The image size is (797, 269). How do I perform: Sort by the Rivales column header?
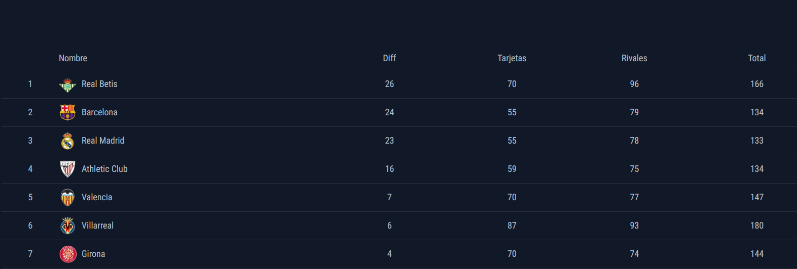pos(634,58)
